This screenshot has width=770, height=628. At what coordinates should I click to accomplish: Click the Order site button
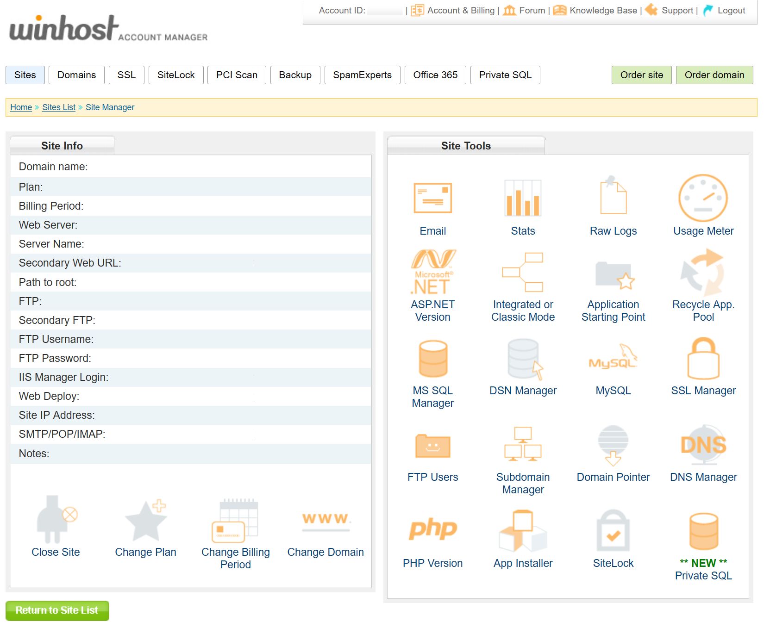tap(642, 75)
